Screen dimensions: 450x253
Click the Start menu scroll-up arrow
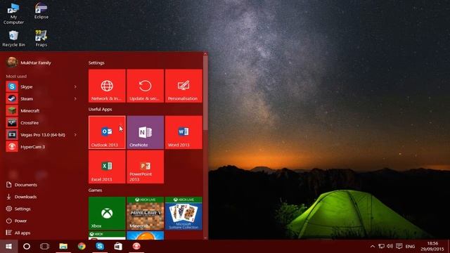click(205, 53)
